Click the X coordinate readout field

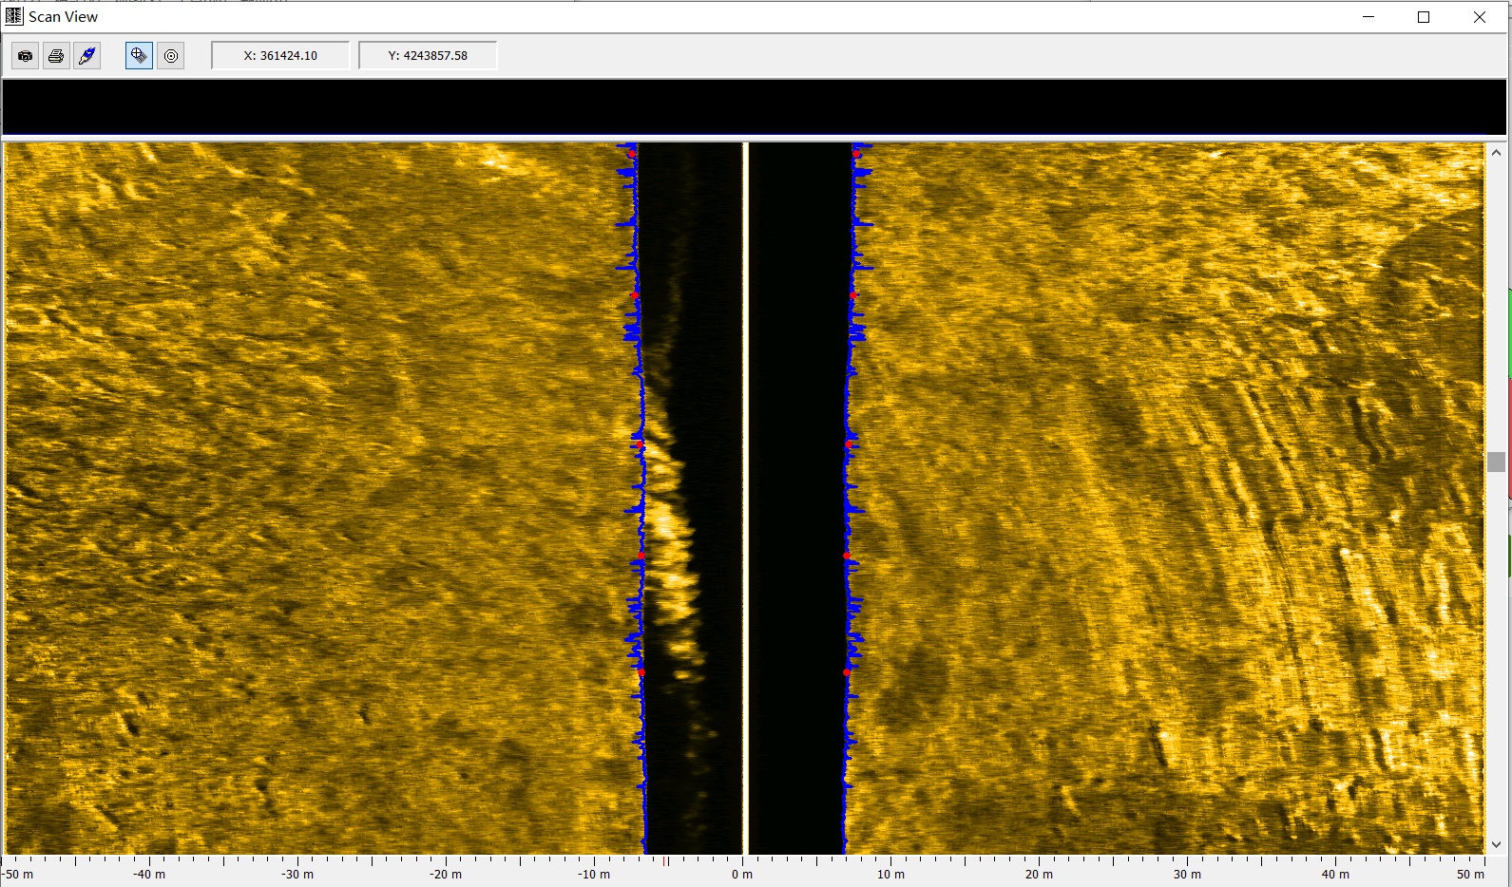tap(280, 56)
